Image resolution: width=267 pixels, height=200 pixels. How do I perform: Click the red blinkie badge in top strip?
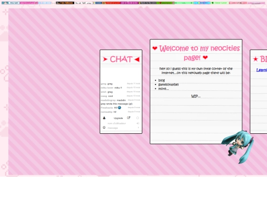pyautogui.click(x=111, y=3)
